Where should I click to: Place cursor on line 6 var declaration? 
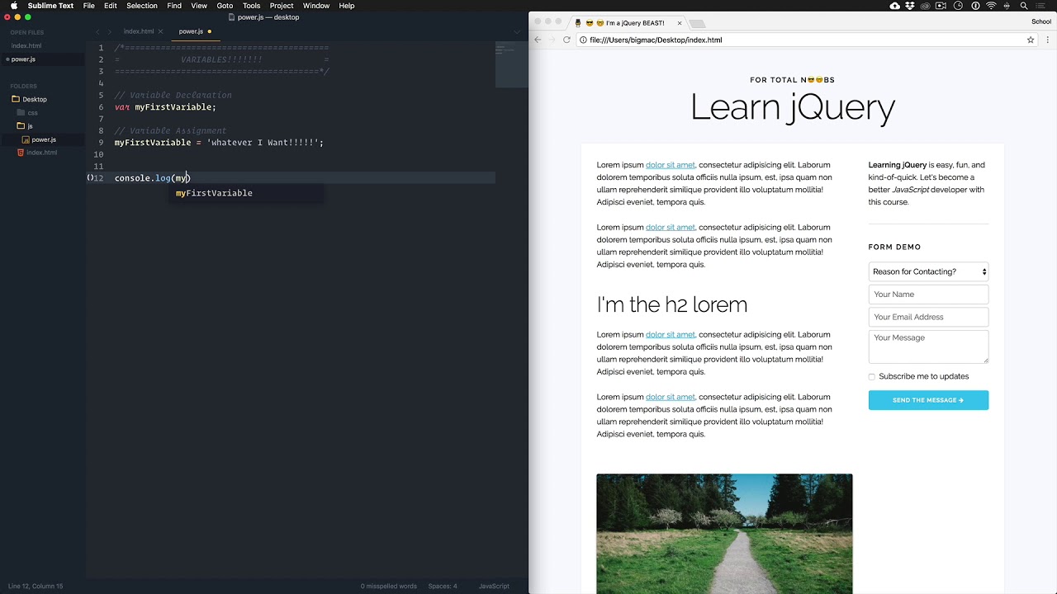coord(165,107)
